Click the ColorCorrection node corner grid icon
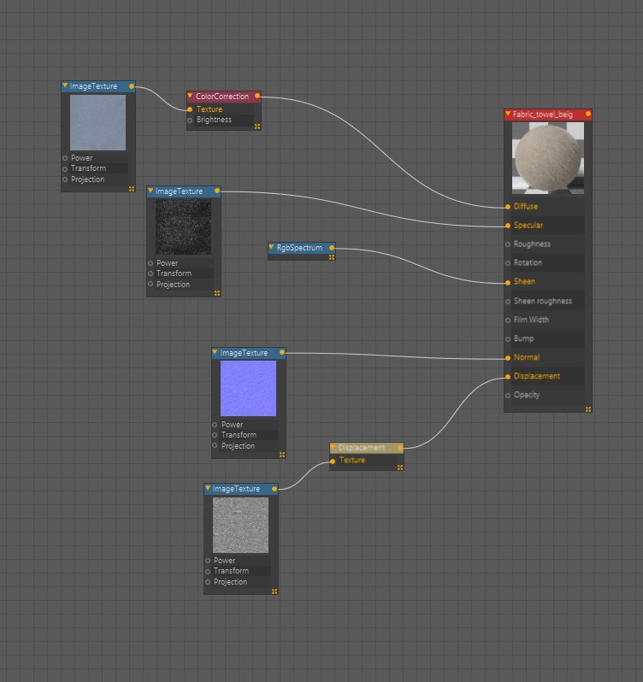This screenshot has height=682, width=643. pos(257,126)
